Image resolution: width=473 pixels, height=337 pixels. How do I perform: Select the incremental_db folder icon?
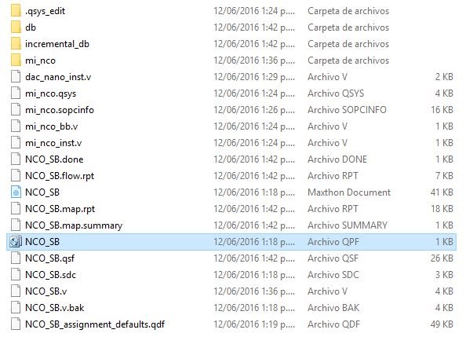pyautogui.click(x=16, y=44)
